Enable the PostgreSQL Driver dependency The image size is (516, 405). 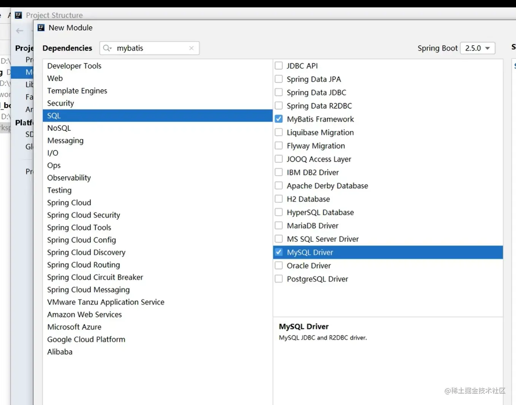[x=279, y=279]
